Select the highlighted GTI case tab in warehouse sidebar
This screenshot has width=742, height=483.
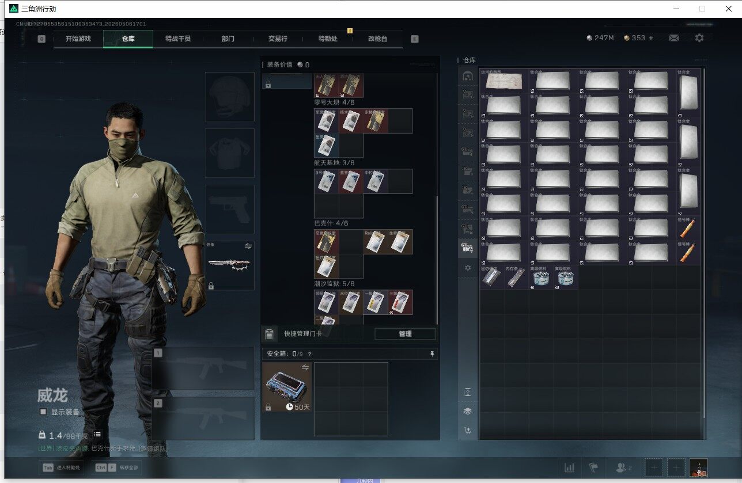pos(468,248)
